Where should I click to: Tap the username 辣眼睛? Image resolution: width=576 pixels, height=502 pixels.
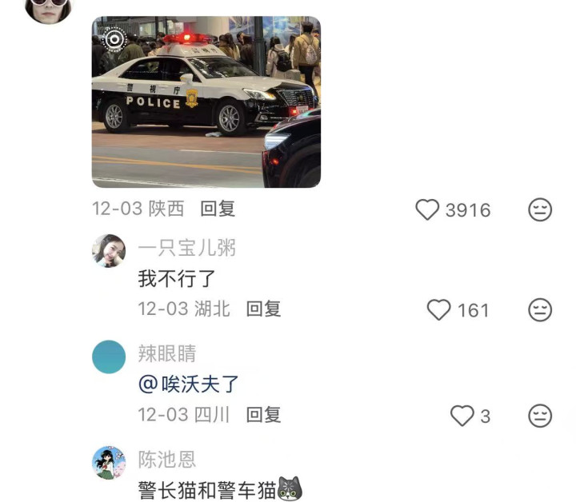(167, 354)
